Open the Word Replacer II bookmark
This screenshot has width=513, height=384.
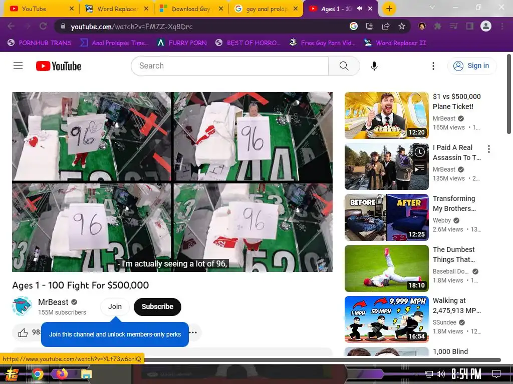(395, 43)
